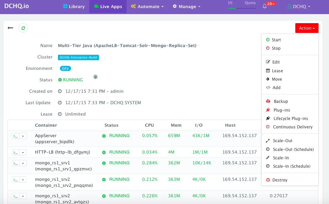Open the Manage dropdown menu
The width and height of the screenshot is (329, 204).
tap(186, 6)
